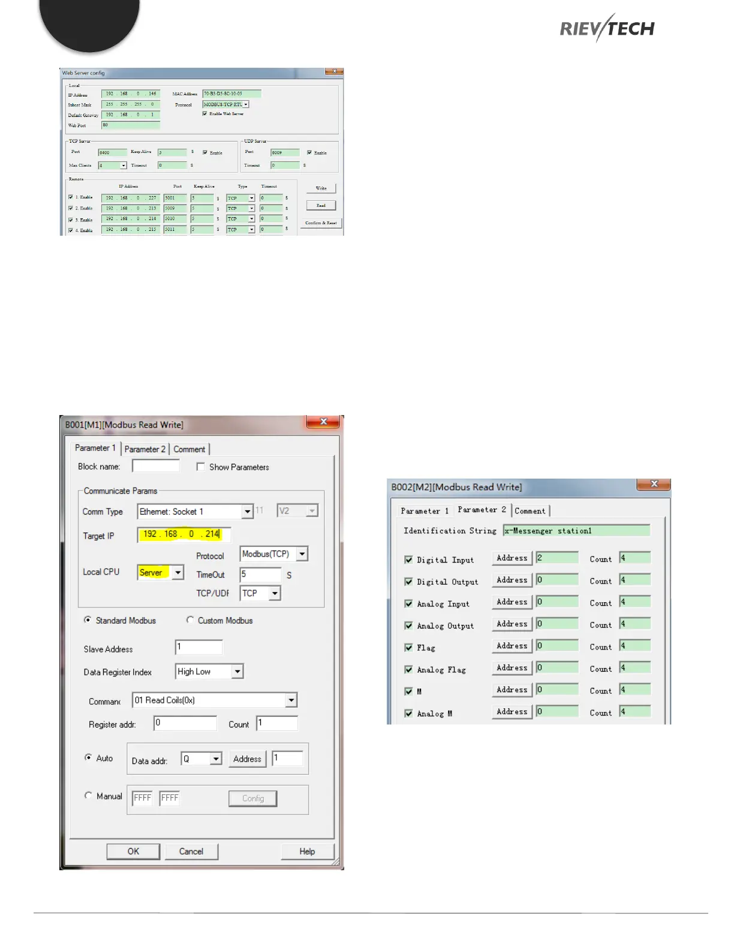The width and height of the screenshot is (734, 950).
Task: Toggle the Analog Output checkbox in B002
Action: click(x=408, y=626)
